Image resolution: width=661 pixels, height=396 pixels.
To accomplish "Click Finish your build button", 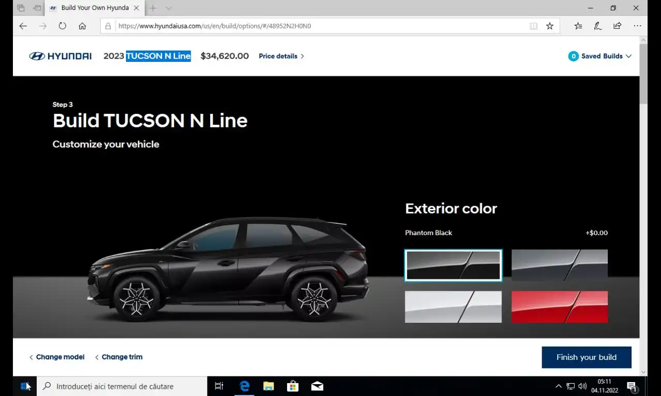I will point(587,357).
